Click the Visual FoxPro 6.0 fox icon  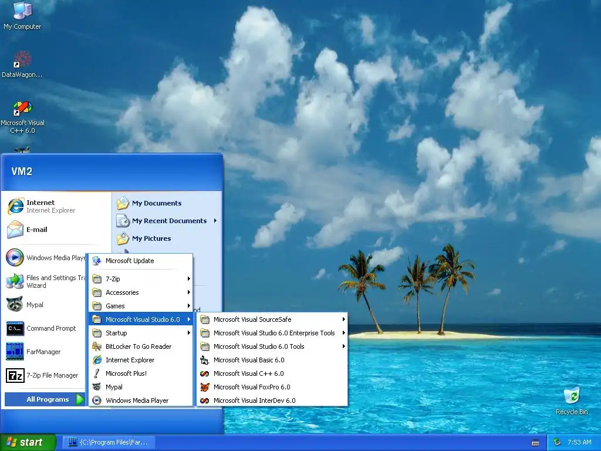[205, 387]
